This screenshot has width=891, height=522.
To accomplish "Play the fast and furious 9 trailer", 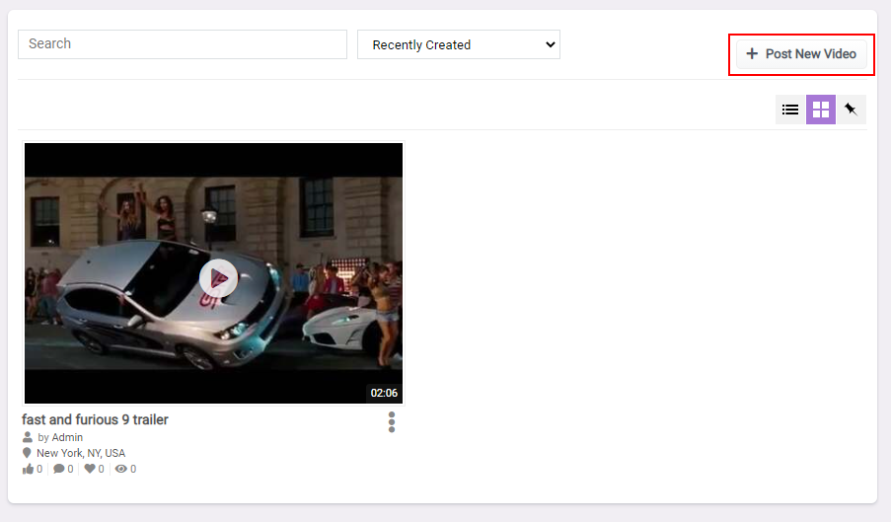I will click(219, 278).
